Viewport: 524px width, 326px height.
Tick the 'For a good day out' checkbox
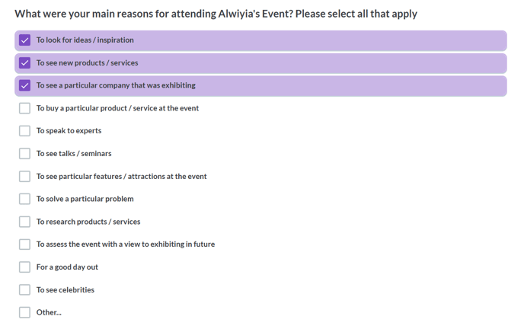click(x=25, y=267)
